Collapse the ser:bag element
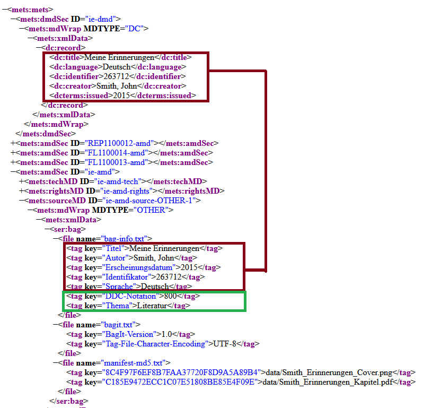Viewport: 423px width, 408px height. [47, 229]
